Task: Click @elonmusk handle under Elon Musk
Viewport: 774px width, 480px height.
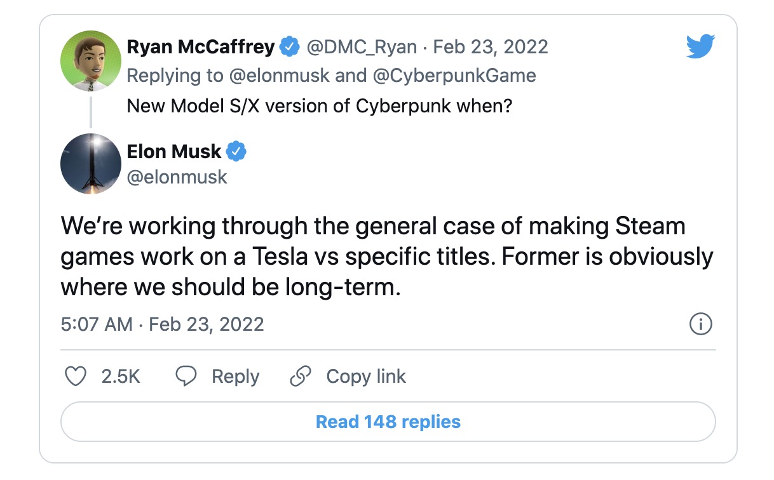Action: (177, 177)
